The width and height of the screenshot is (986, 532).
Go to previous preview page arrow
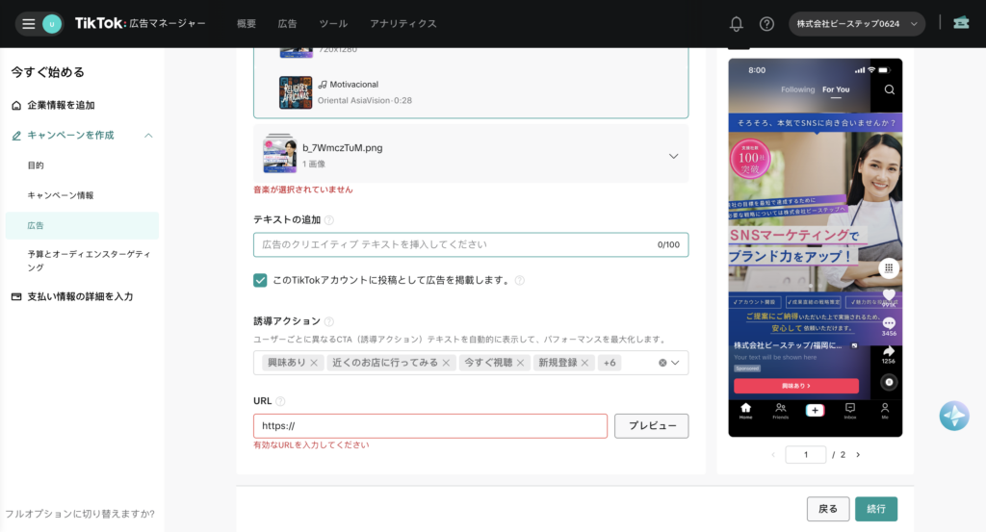(x=773, y=455)
